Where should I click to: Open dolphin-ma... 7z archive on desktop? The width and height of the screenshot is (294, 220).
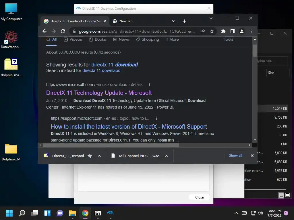[11, 68]
